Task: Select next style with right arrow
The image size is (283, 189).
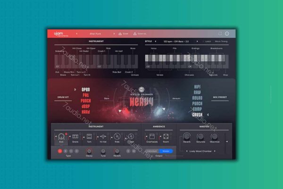Action: 197,42
